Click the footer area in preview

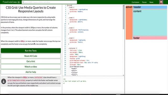pyautogui.click(x=150, y=38)
